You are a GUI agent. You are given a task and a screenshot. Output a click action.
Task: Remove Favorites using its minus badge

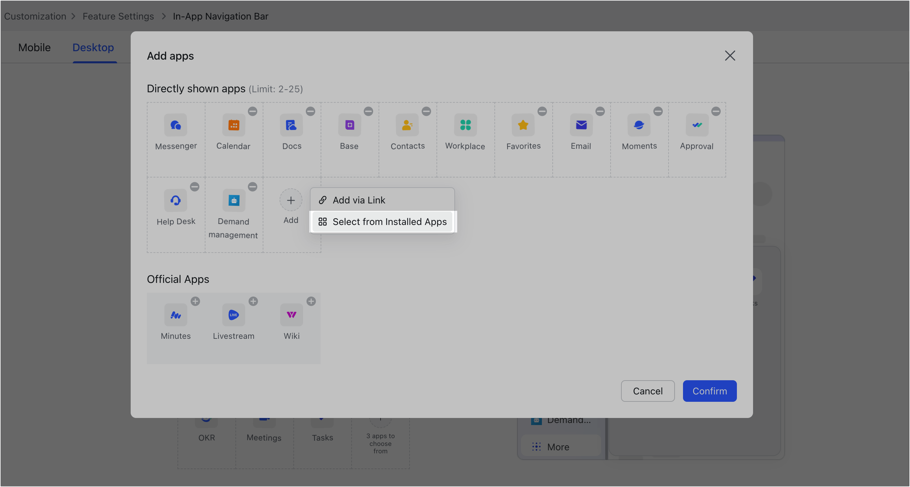tap(542, 111)
